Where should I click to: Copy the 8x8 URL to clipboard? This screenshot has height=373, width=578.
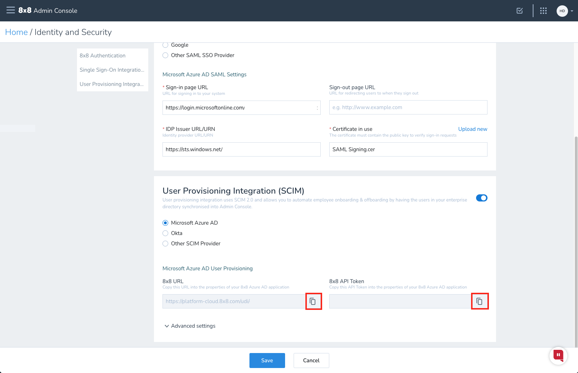314,301
